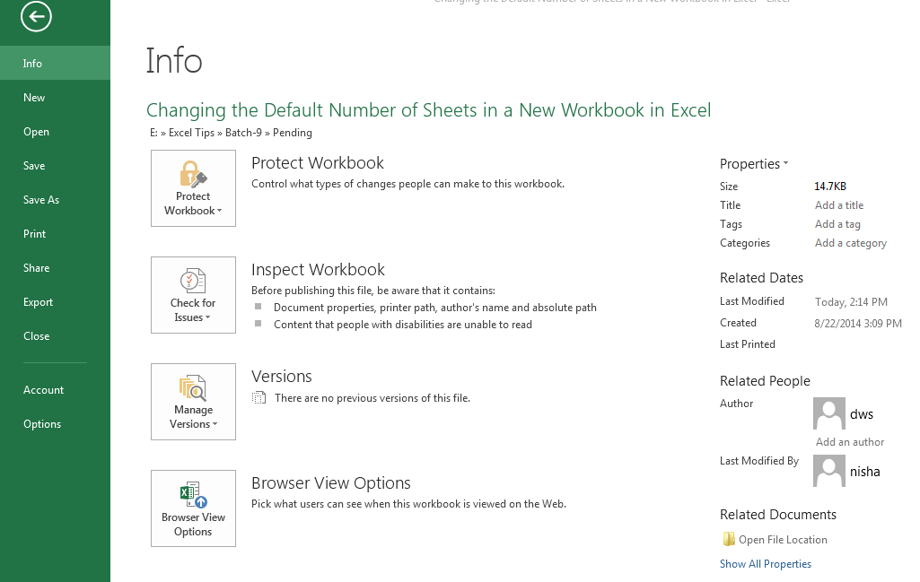This screenshot has width=920, height=582.
Task: Go to Share in the sidebar
Action: tap(55, 268)
